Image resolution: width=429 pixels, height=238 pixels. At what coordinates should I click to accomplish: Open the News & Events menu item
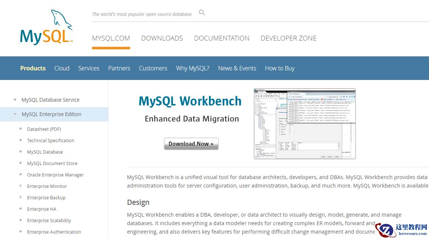237,68
